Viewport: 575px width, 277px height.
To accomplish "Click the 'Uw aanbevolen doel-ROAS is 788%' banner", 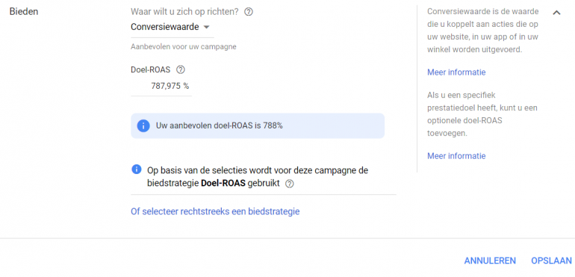I will click(258, 126).
